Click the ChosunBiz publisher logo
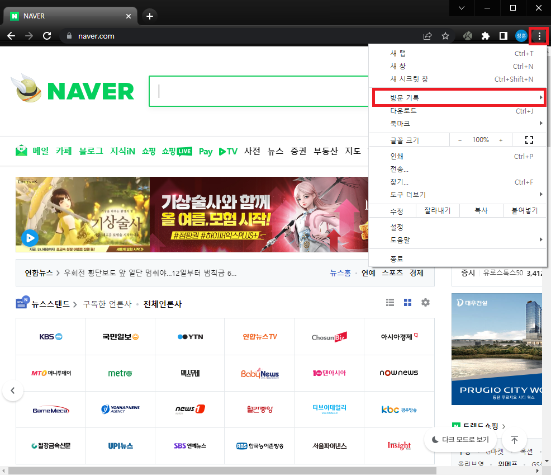 pos(329,337)
